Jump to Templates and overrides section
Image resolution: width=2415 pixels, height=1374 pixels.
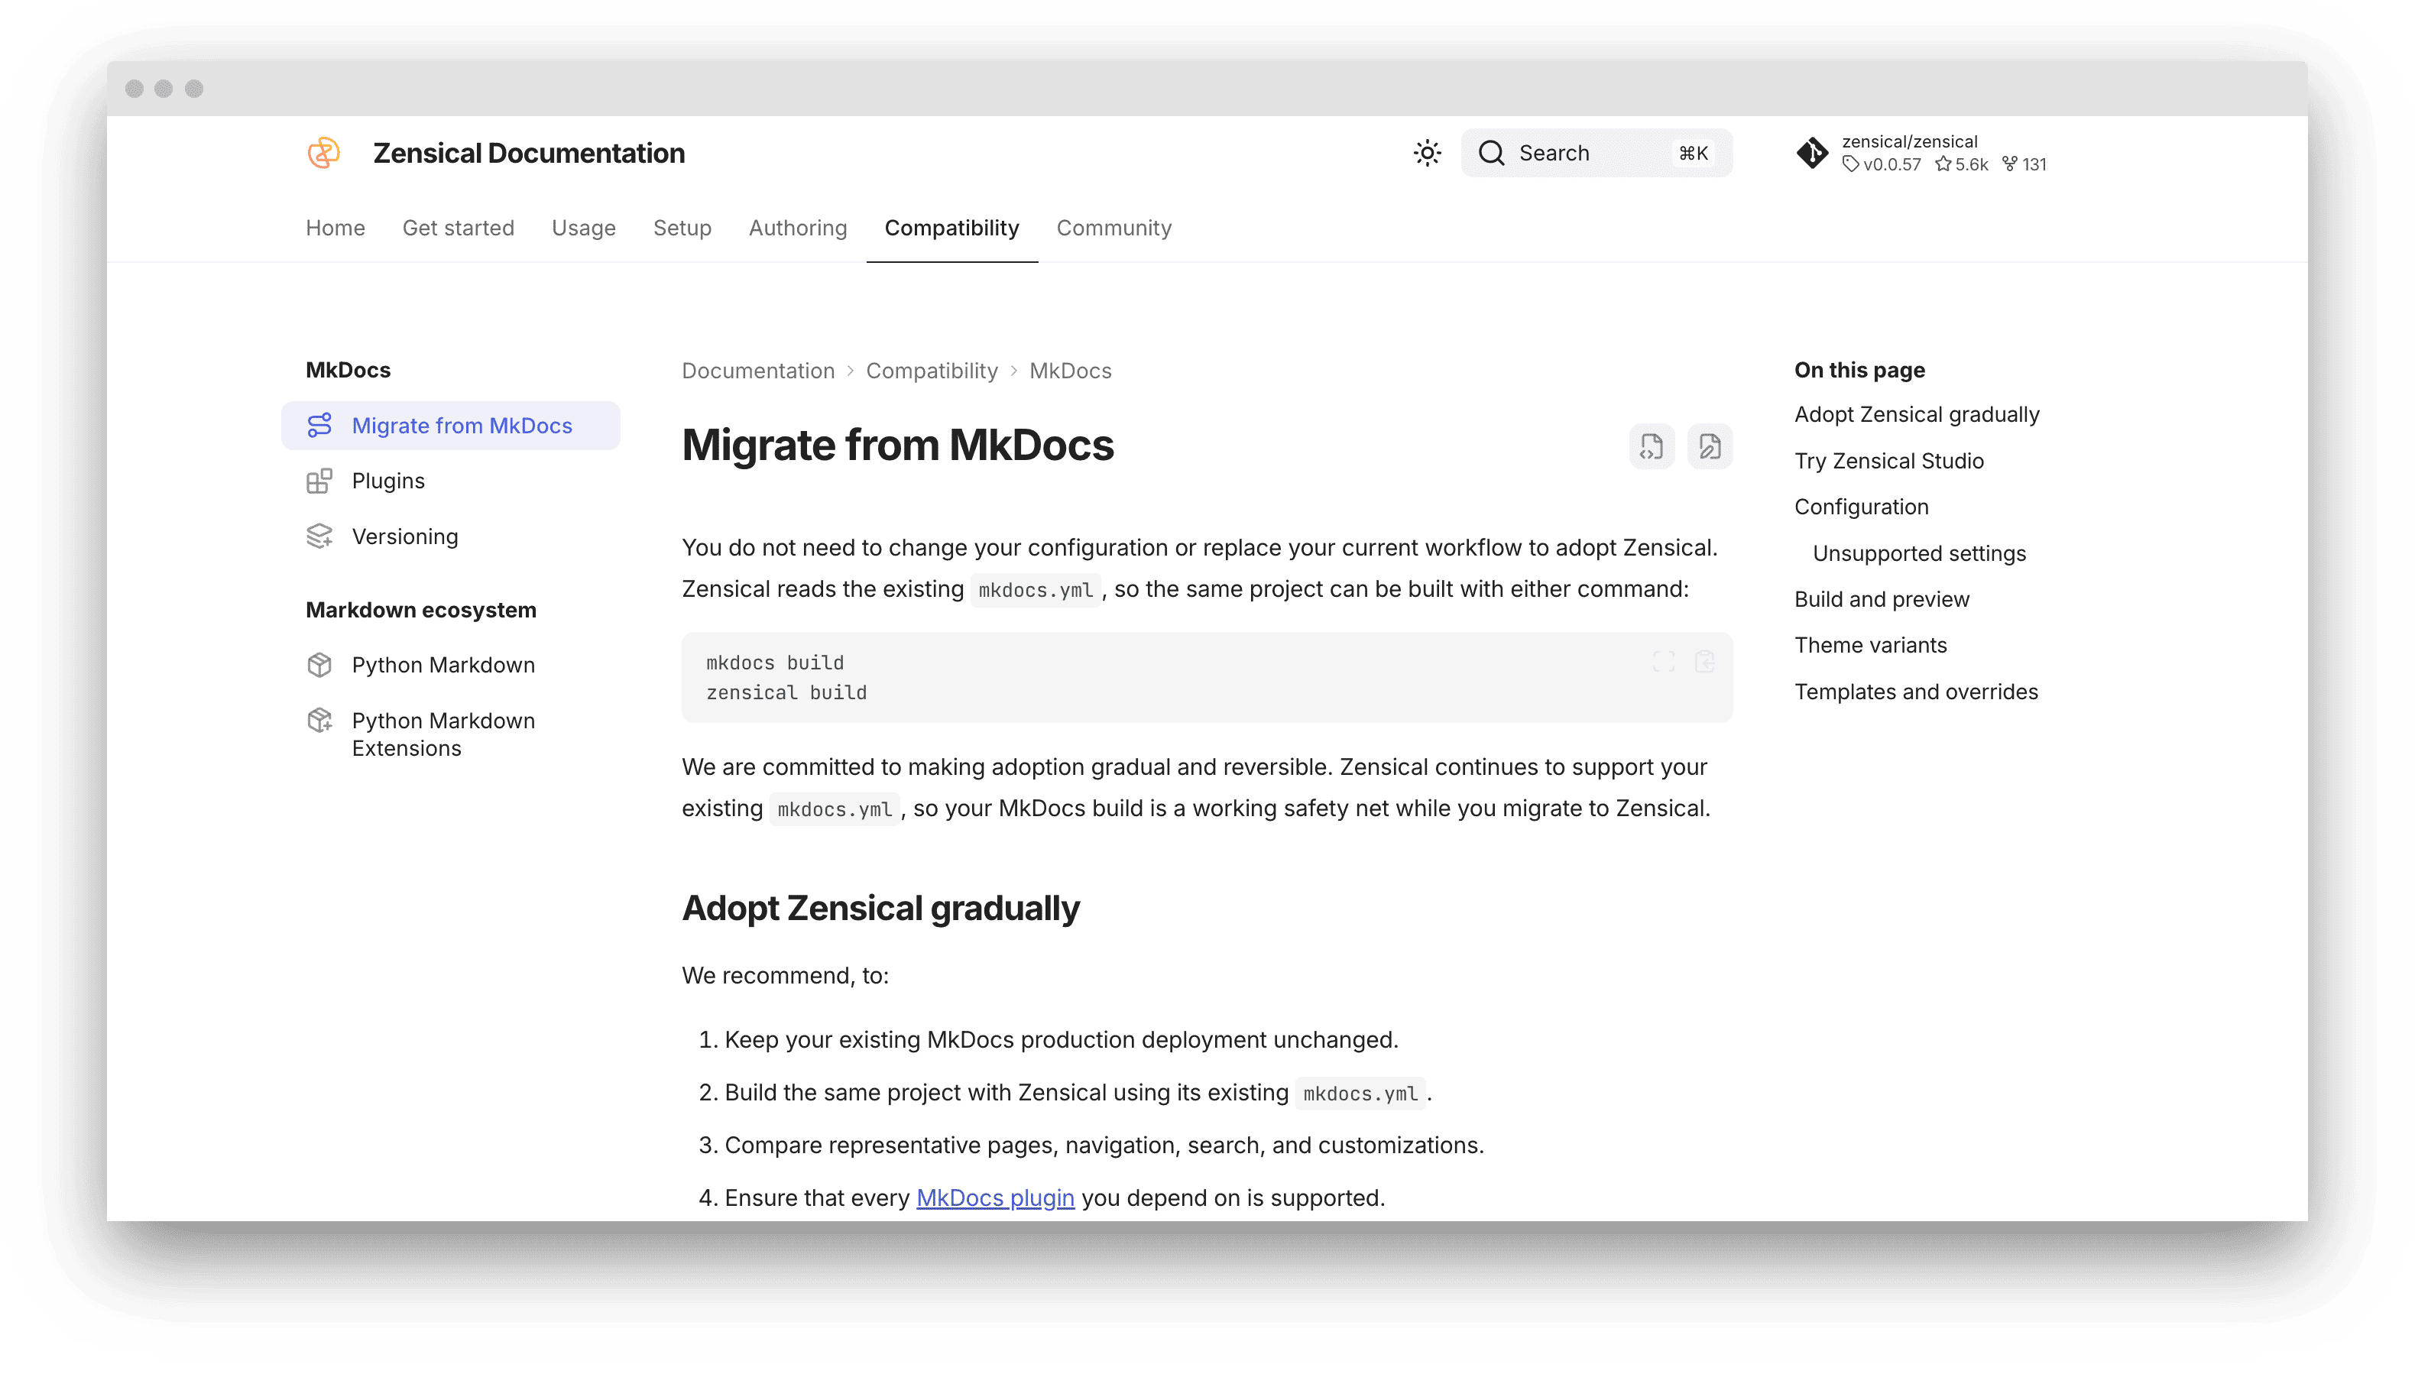coord(1916,692)
